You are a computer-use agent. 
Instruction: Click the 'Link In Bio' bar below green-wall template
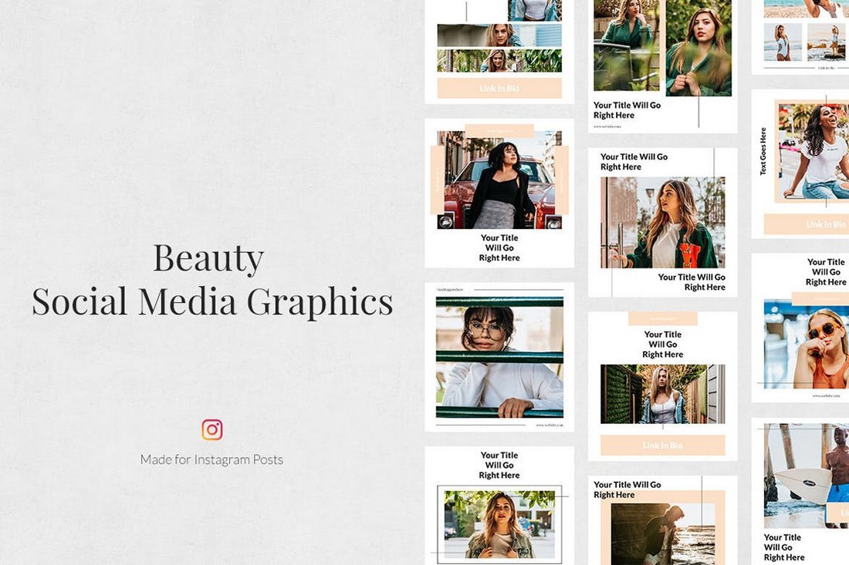pos(662,446)
